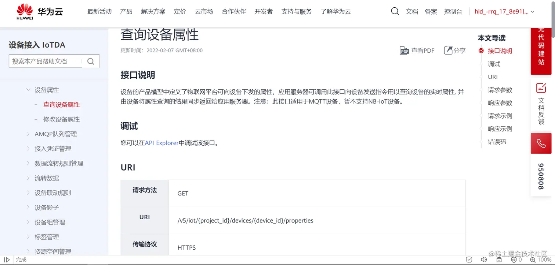Click the URI path /v5/iot/{project_id} cell
The width and height of the screenshot is (555, 265).
317,221
